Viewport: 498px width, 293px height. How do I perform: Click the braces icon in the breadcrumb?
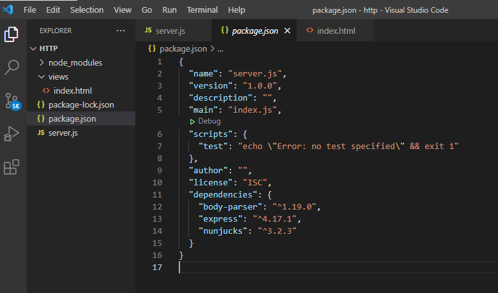coord(152,48)
